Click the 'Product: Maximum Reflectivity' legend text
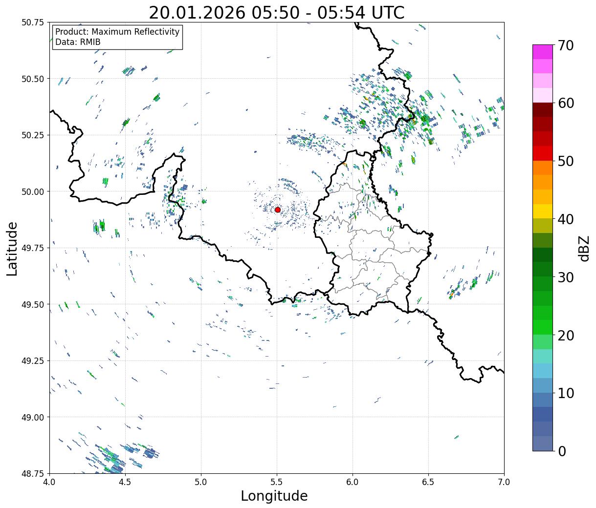 pyautogui.click(x=117, y=32)
